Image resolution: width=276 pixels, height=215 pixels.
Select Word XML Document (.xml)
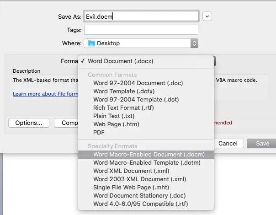146,171
